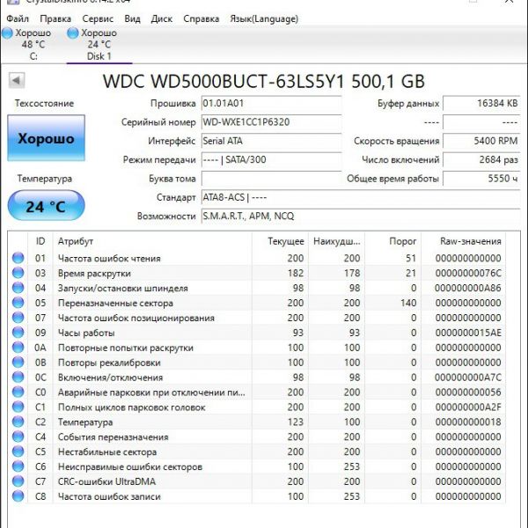This screenshot has width=528, height=528.
Task: Click the empty Буква тома field
Action: 271,179
